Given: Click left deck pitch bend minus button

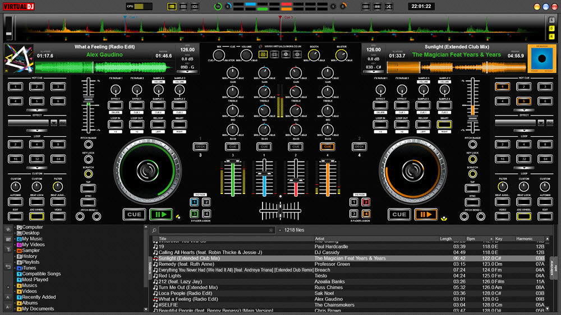Looking at the screenshot, I should (80, 216).
